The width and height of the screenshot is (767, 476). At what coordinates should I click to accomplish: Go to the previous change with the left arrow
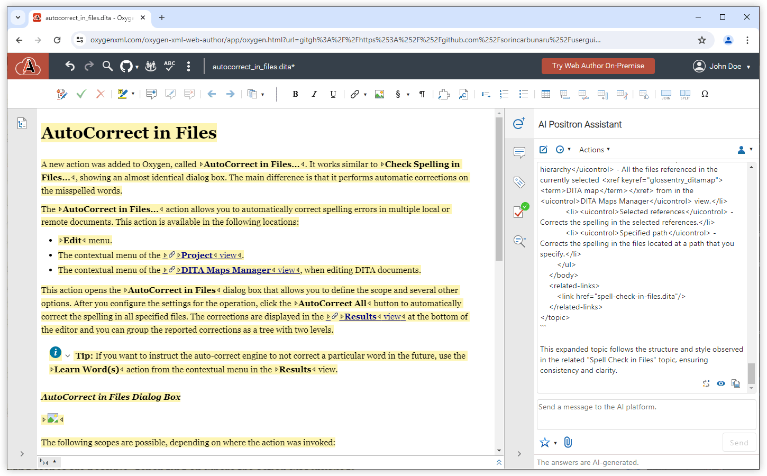pos(212,94)
